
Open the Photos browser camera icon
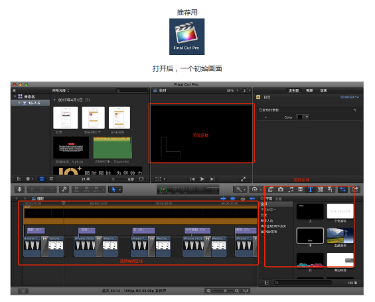tap(281, 189)
